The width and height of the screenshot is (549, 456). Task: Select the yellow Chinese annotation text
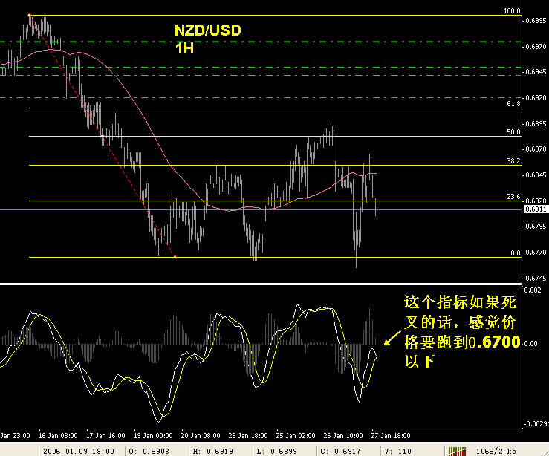pos(461,331)
